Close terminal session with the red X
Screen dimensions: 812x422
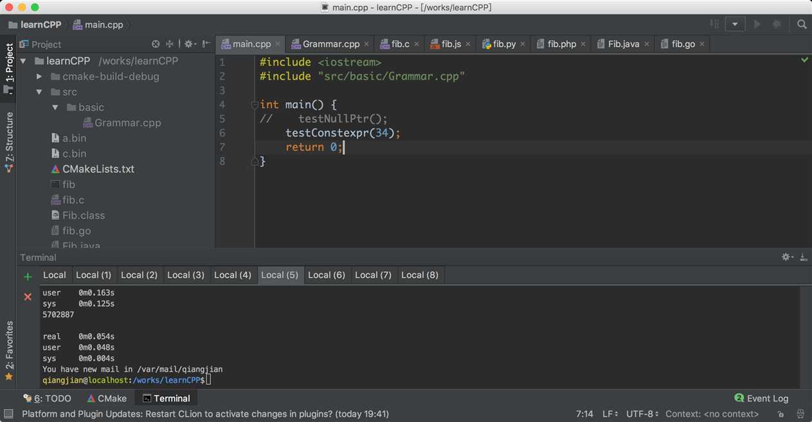pyautogui.click(x=28, y=297)
